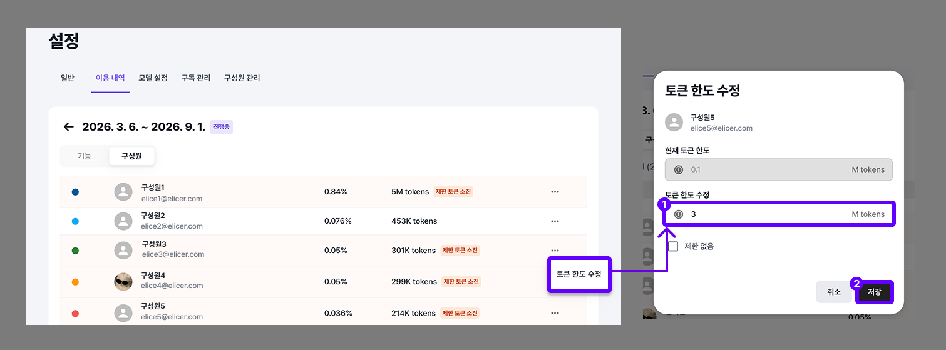
Task: Click the 토큰 한도 수정 input field
Action: click(764, 214)
